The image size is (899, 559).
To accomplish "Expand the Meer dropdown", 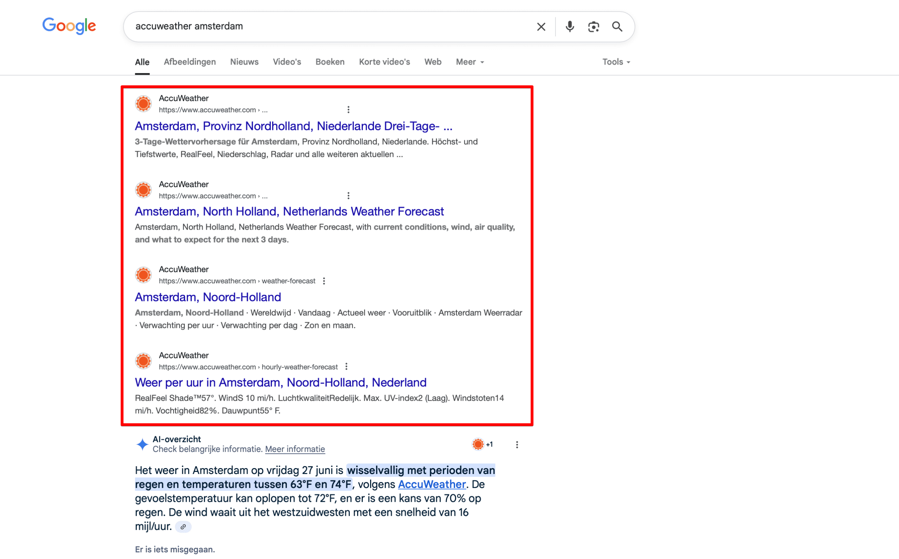I will 470,62.
